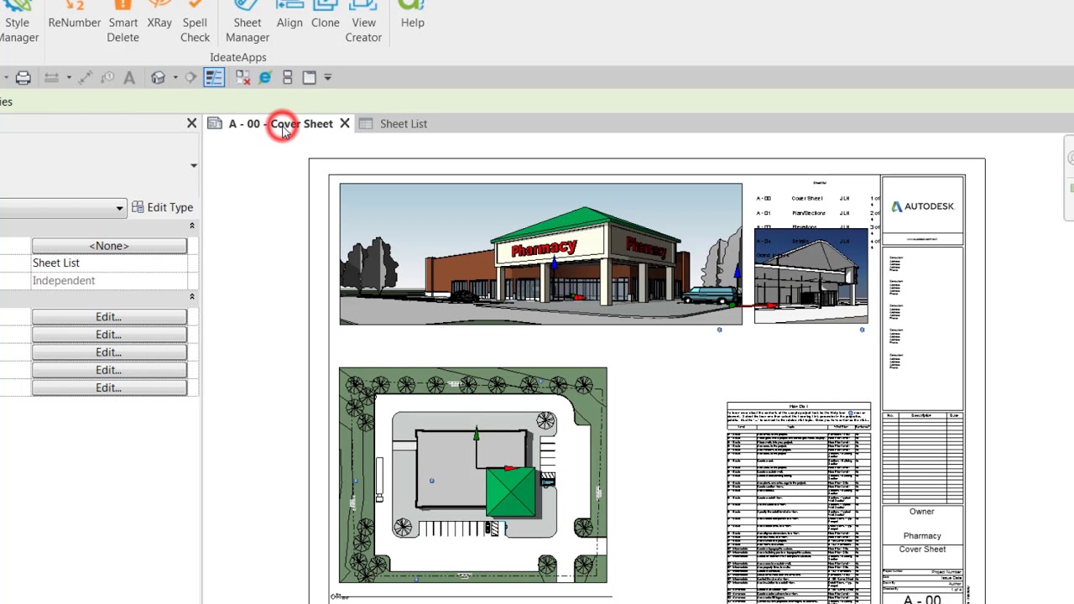Expand the dimension tool dropdown arrow
The width and height of the screenshot is (1074, 604).
[69, 77]
